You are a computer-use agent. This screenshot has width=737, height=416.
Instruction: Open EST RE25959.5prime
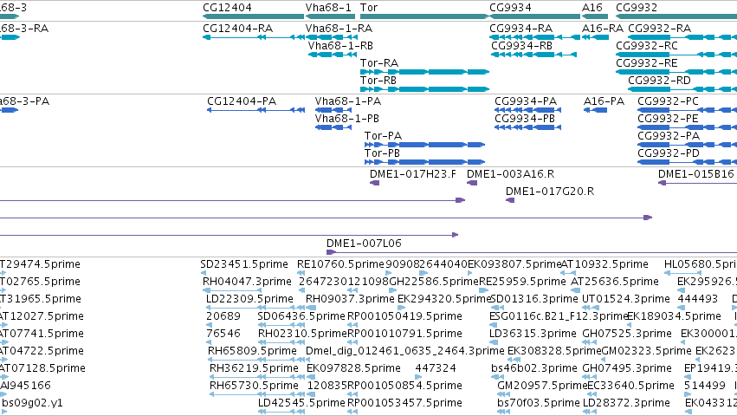522,282
